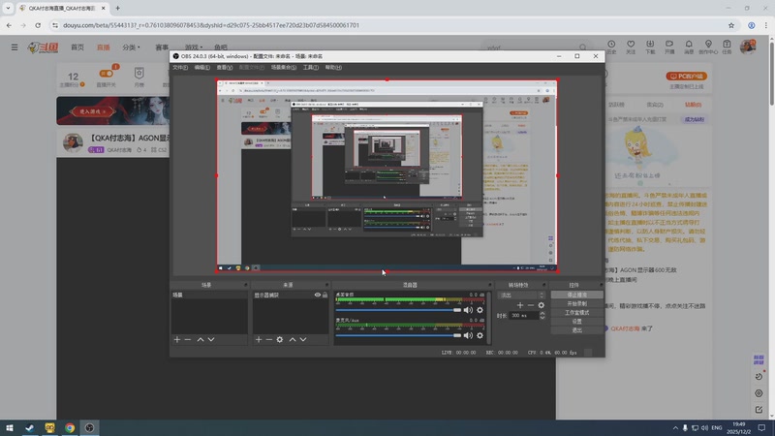The image size is (775, 436).
Task: Open the 淡出 transition dropdown
Action: point(521,296)
